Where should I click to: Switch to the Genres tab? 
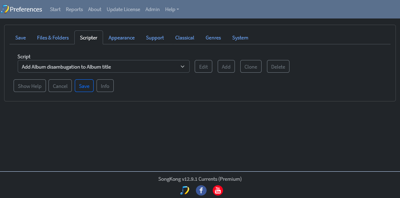(x=213, y=38)
